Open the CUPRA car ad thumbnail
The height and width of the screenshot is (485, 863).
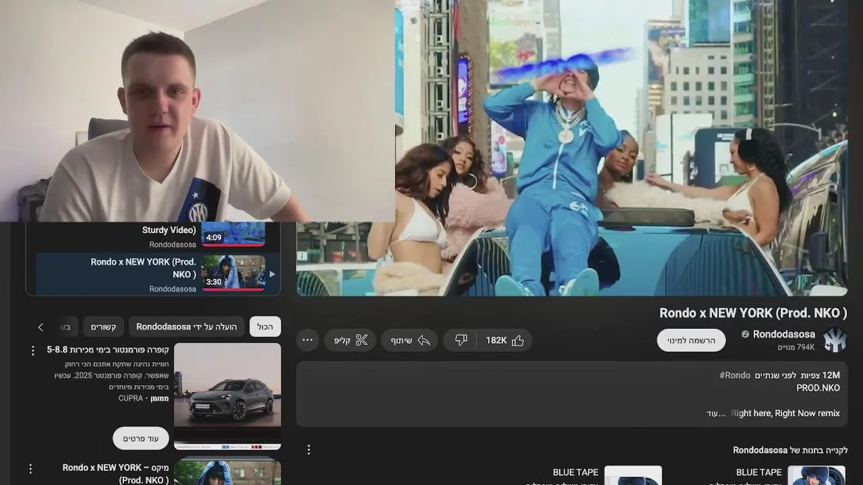tap(227, 396)
